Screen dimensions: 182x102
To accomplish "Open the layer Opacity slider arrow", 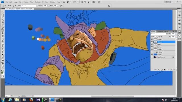I will click(x=176, y=34).
